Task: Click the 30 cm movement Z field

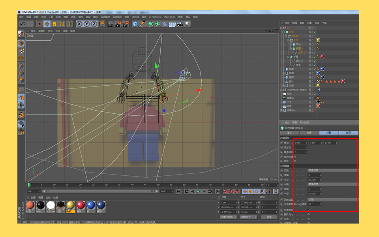Action: [330, 143]
